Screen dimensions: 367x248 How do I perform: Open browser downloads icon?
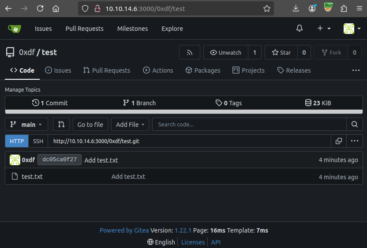coord(296,8)
